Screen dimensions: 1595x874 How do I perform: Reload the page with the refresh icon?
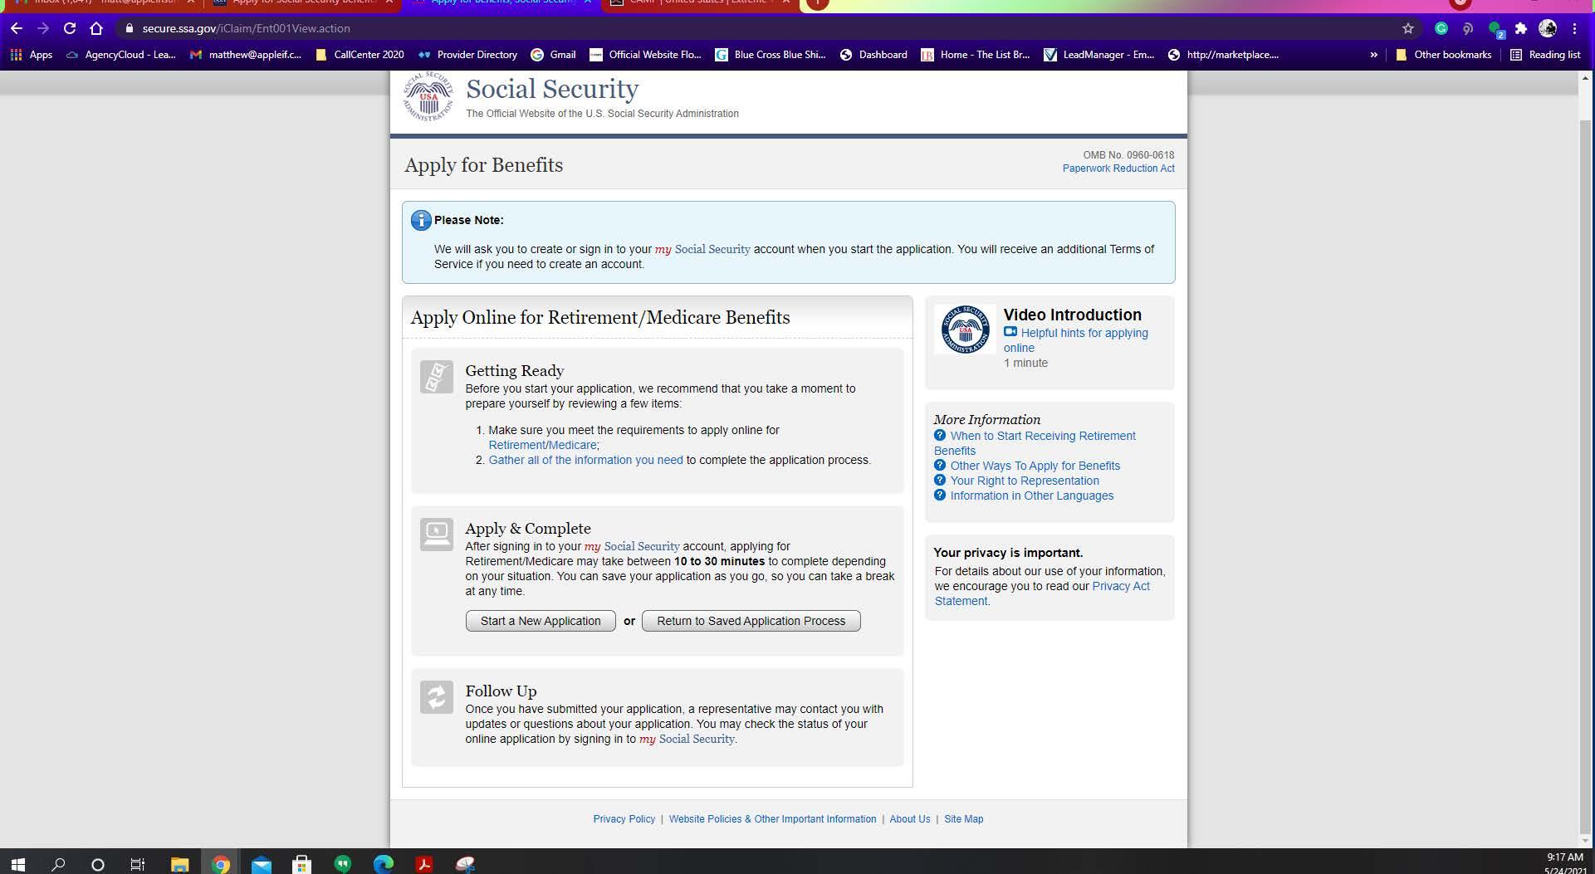coord(70,28)
